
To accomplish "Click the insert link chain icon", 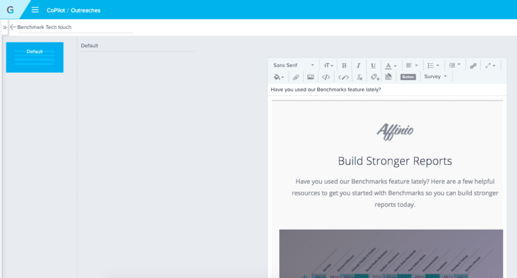I will pyautogui.click(x=473, y=65).
